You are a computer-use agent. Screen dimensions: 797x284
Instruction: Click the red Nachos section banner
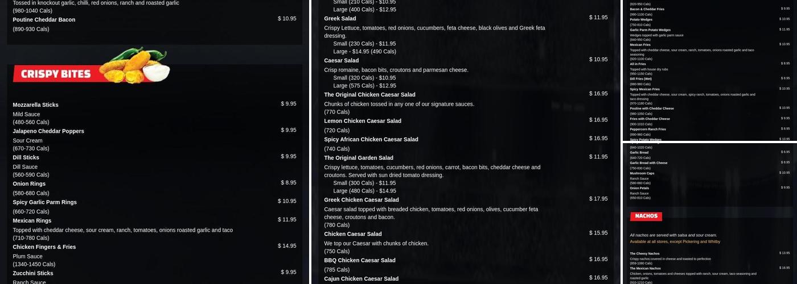pyautogui.click(x=646, y=216)
